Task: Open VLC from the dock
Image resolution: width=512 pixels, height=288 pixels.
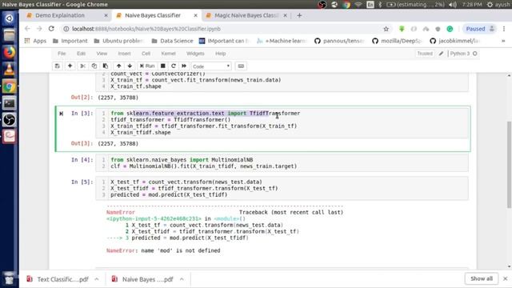Action: (9, 70)
